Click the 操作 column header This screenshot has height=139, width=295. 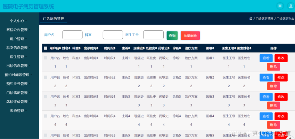[273, 48]
